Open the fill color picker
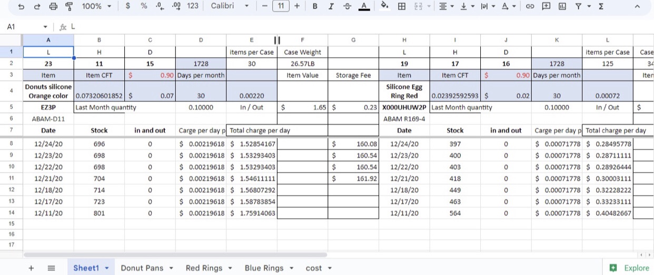The width and height of the screenshot is (654, 275). [x=384, y=6]
